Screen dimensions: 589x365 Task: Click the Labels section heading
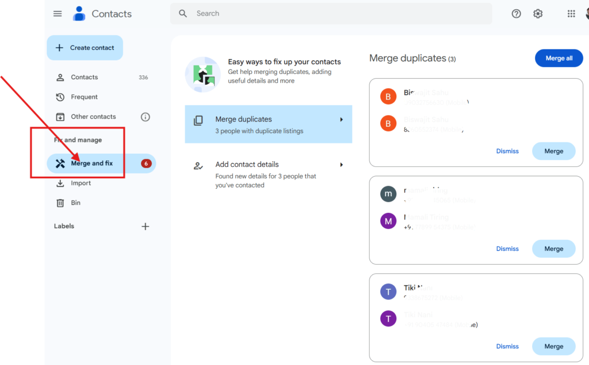coord(64,226)
